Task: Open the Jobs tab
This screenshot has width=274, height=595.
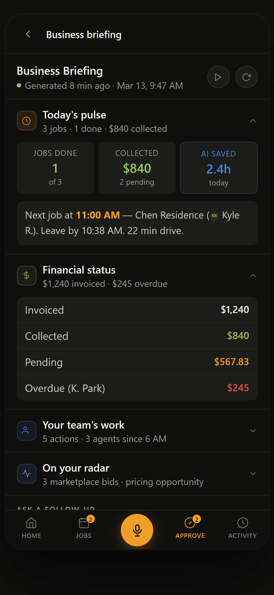Action: (84, 528)
